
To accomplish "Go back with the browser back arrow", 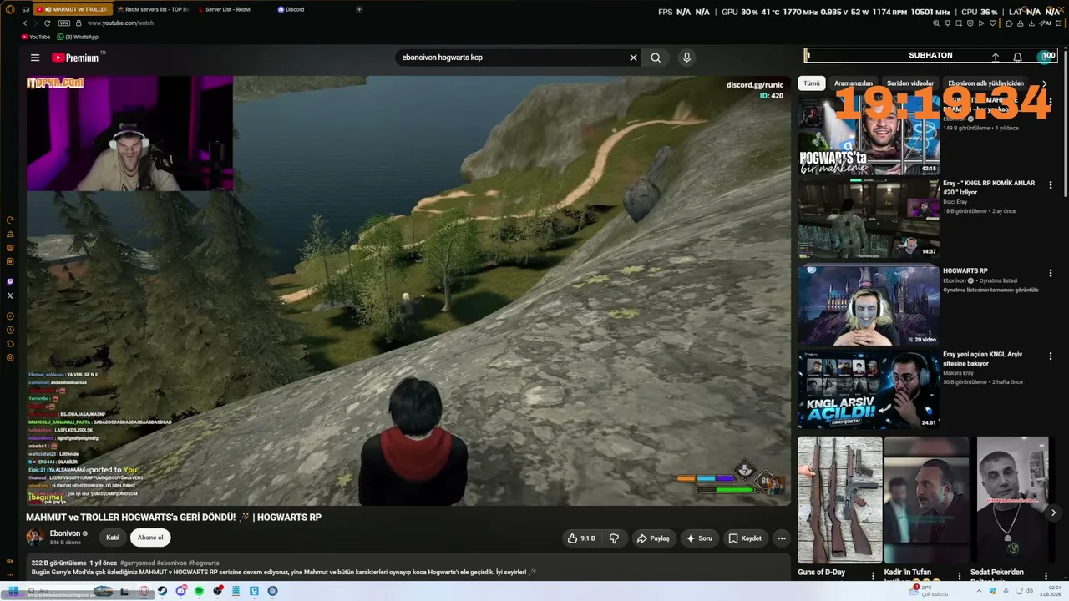I will coord(25,23).
